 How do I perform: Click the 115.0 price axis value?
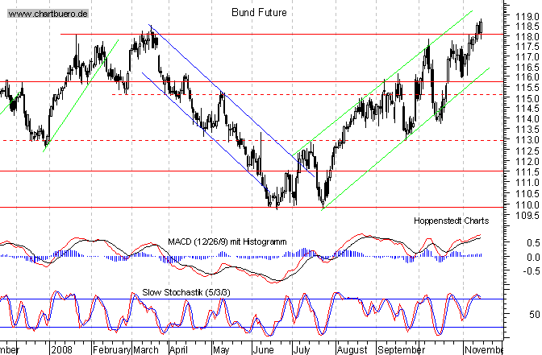coord(527,99)
